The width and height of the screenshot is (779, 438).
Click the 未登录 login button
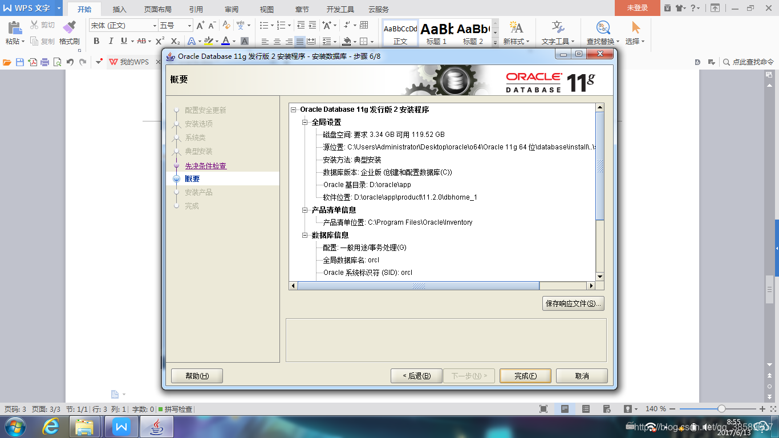click(x=638, y=8)
